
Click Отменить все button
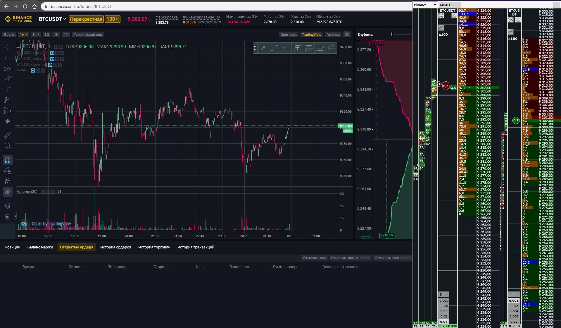tap(314, 258)
